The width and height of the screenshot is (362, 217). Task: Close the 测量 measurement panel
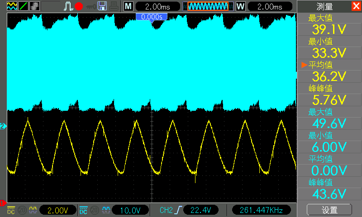pyautogui.click(x=356, y=6)
